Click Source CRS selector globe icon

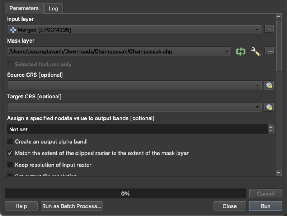[269, 85]
